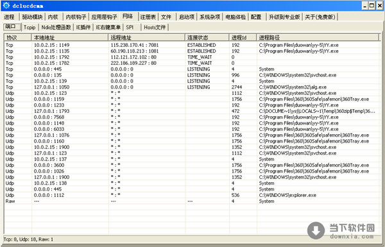Select row with local address 0.0.0.0 : 7568
This screenshot has width=385, height=247.
[193, 117]
